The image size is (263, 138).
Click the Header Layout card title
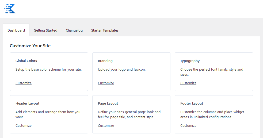point(27,103)
